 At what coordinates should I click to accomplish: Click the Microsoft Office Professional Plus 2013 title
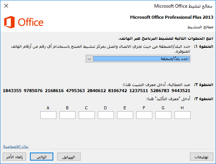click(171, 17)
